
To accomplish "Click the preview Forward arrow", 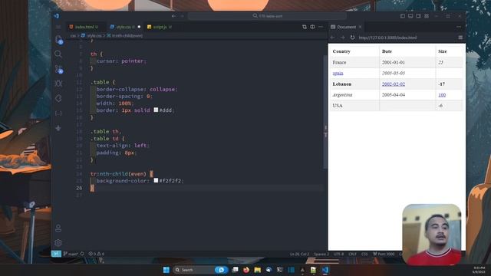I will point(342,38).
